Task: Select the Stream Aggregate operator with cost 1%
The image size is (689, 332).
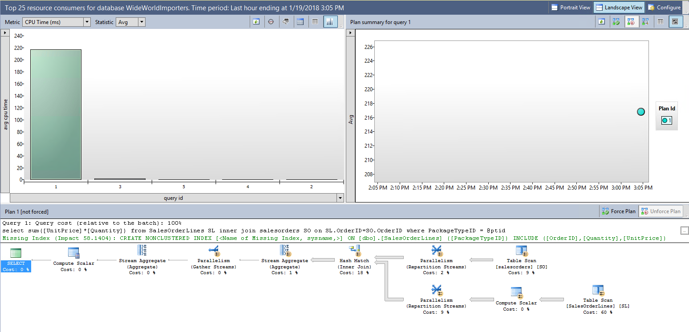Action: click(285, 260)
